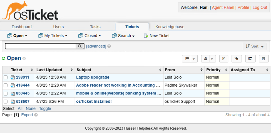Sort by From column arrows
271x133 pixels.
pos(202,70)
